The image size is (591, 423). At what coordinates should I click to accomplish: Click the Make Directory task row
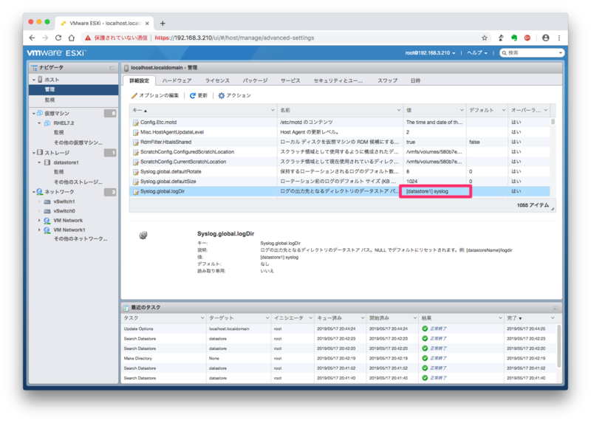pos(339,358)
